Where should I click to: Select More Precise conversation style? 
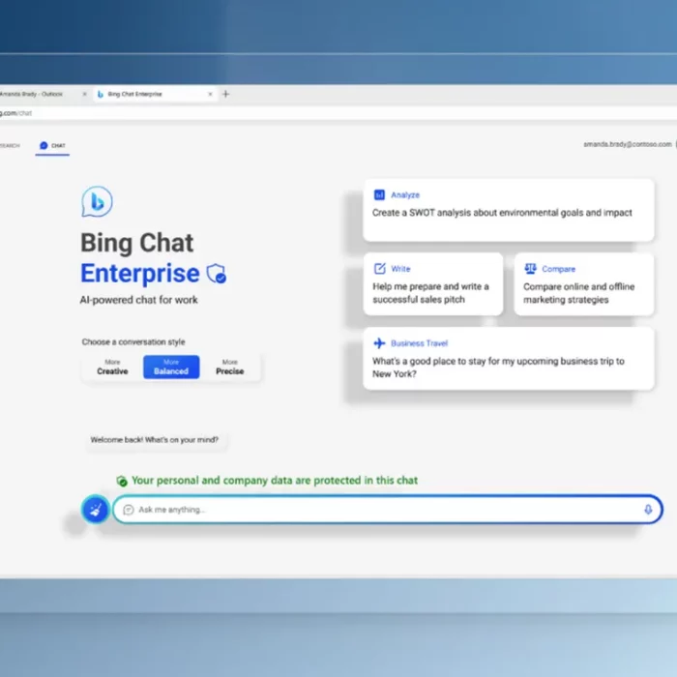click(230, 367)
